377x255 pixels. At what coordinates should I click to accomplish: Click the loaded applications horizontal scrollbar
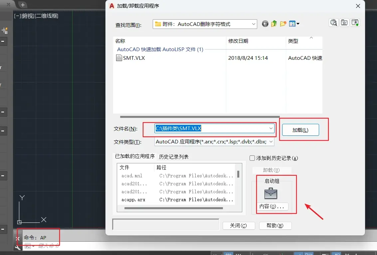pos(174,208)
